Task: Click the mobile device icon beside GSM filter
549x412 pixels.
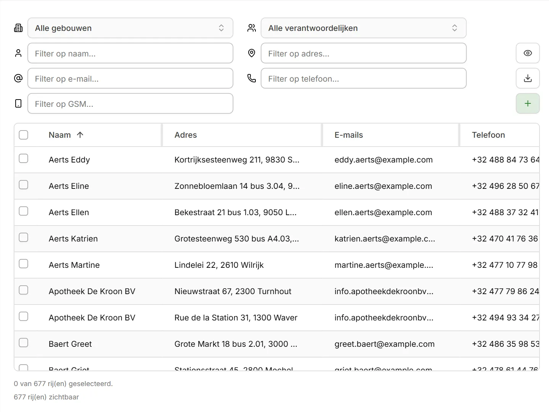Action: click(18, 103)
